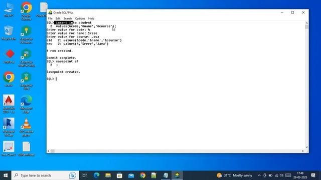Maximize the Oracle SQL*Plus window

[x=292, y=12]
